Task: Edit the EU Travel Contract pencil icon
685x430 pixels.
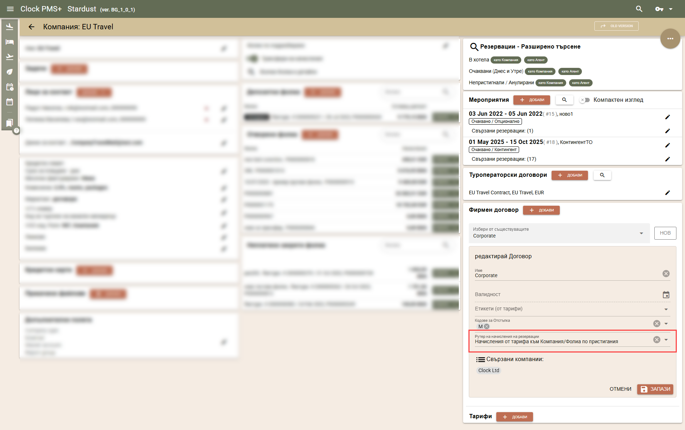Action: pyautogui.click(x=668, y=193)
